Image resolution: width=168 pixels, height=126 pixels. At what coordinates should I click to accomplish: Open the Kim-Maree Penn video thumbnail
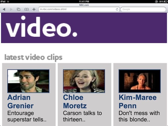(140, 81)
